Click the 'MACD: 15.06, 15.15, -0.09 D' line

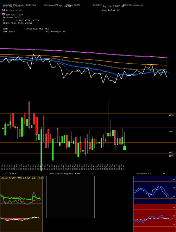coord(17,23)
